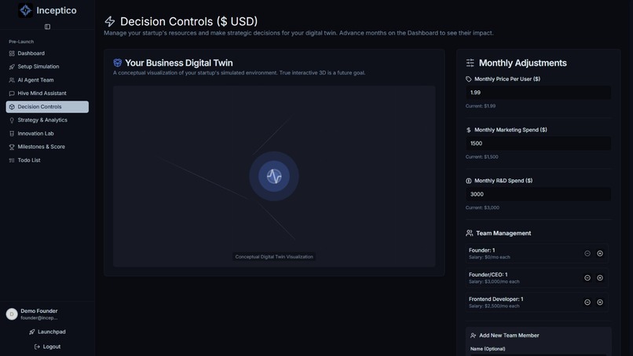Increase Founder/CEO count
Image resolution: width=633 pixels, height=356 pixels.
pos(600,278)
